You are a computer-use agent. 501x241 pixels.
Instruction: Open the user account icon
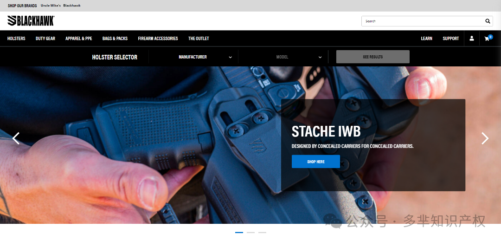click(x=472, y=39)
